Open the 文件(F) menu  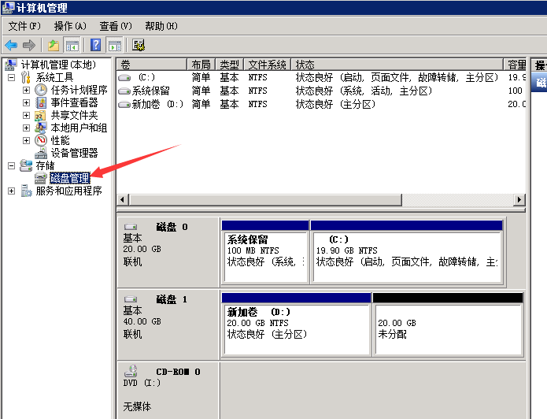24,26
